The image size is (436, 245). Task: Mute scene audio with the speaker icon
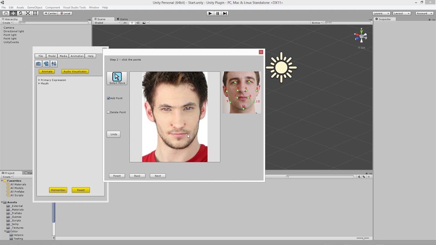138,22
